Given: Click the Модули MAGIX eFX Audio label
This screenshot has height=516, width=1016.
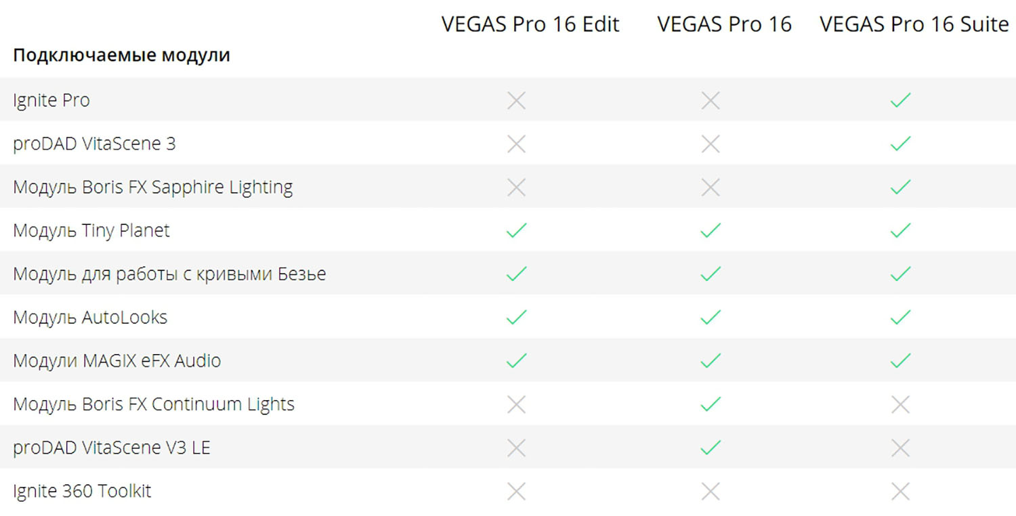Looking at the screenshot, I should pos(117,361).
